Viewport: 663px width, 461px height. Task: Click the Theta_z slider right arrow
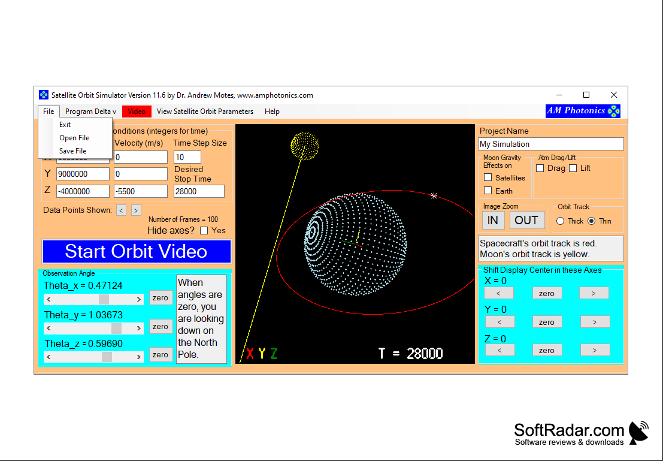(139, 357)
